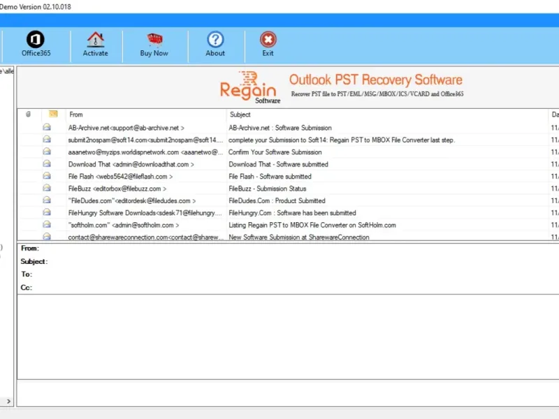Viewport: 559px width, 419px height.
Task: Open the Office365 export tool
Action: 36,43
